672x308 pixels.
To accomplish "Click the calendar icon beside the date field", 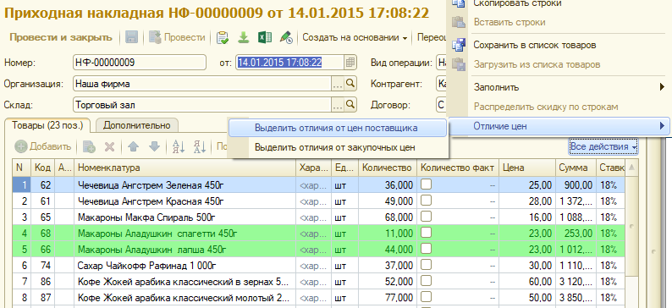I will point(350,63).
